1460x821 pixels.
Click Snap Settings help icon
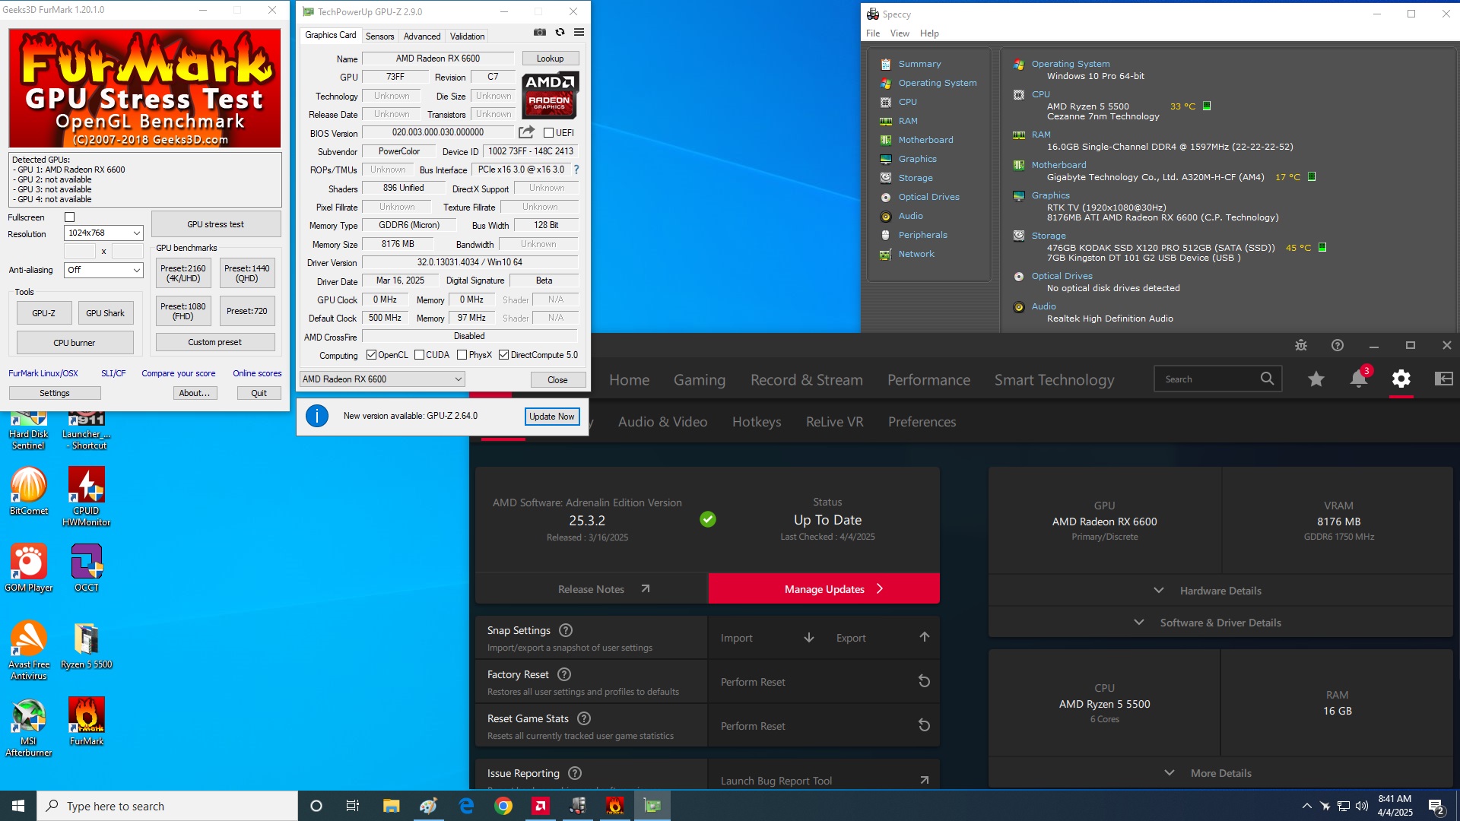coord(566,630)
